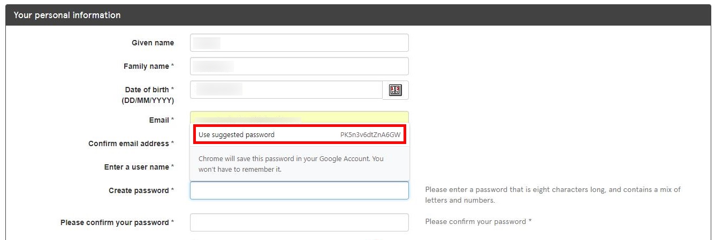Screen dimensions: 715x240
Task: Click the Create password input box
Action: pos(299,190)
